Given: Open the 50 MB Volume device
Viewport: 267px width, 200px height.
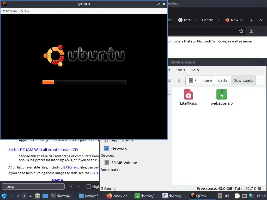Looking at the screenshot, I should tap(124, 163).
